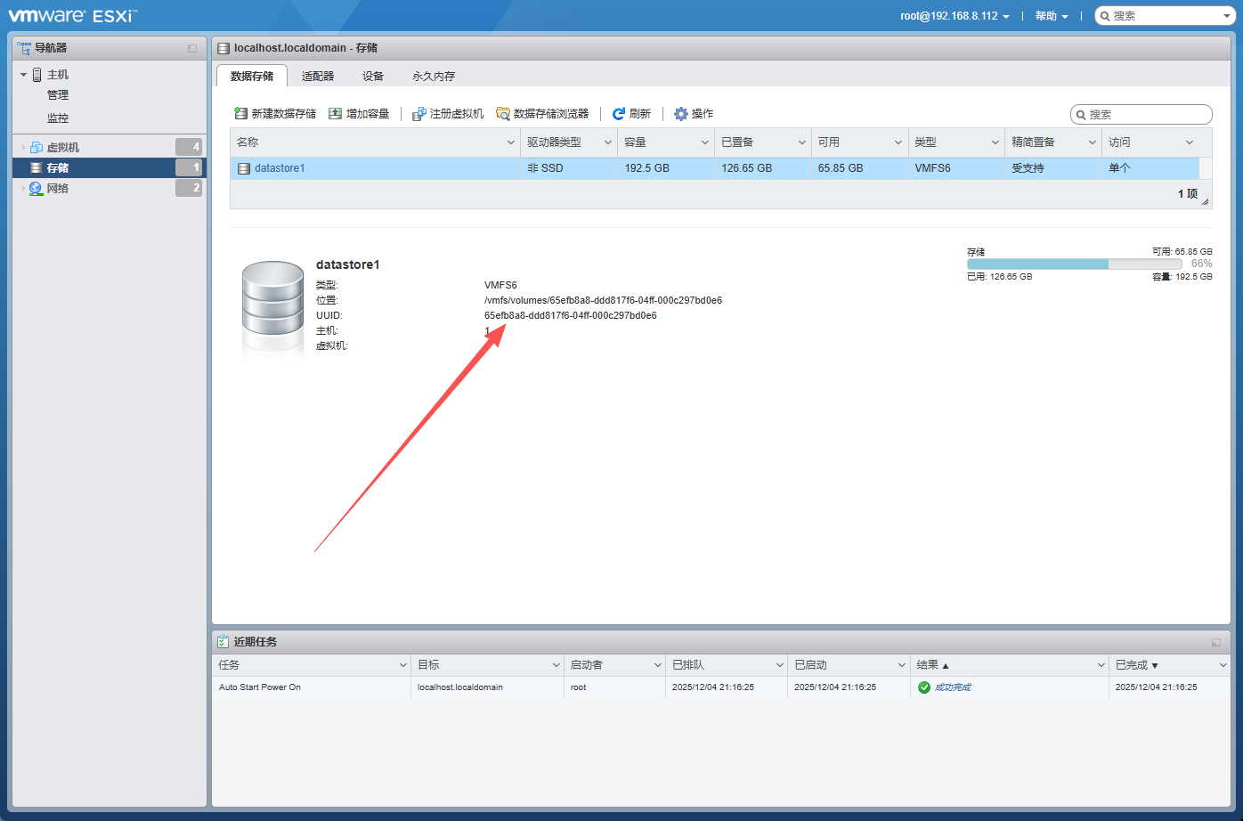Switch to the devices tab
The image size is (1243, 821).
(x=373, y=76)
